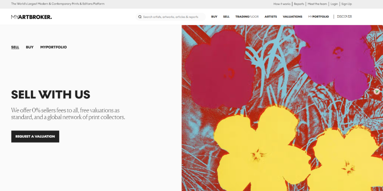The width and height of the screenshot is (383, 191).
Task: Open the BUY menu in the main navigation
Action: pyautogui.click(x=214, y=17)
